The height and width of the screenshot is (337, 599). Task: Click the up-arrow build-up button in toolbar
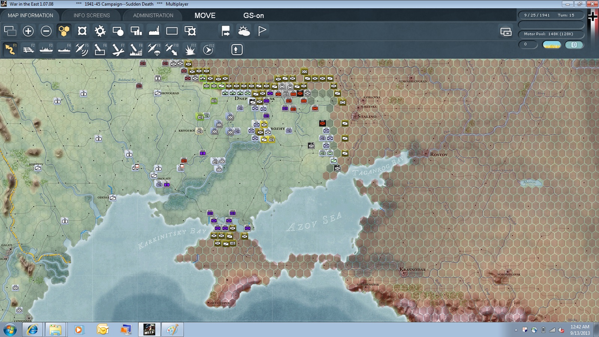(237, 49)
